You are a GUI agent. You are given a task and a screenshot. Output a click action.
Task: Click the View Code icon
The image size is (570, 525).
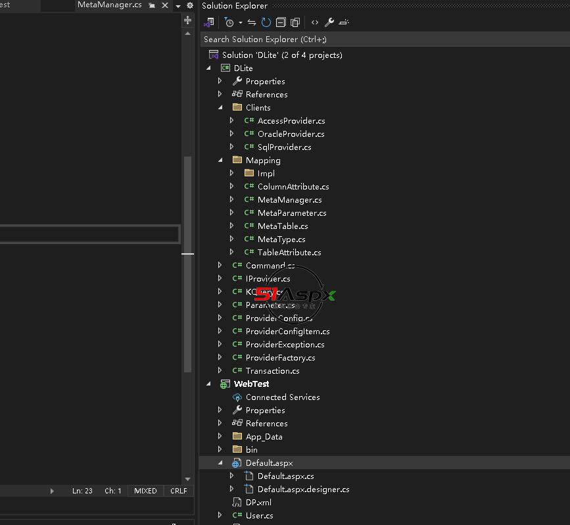[x=315, y=22]
